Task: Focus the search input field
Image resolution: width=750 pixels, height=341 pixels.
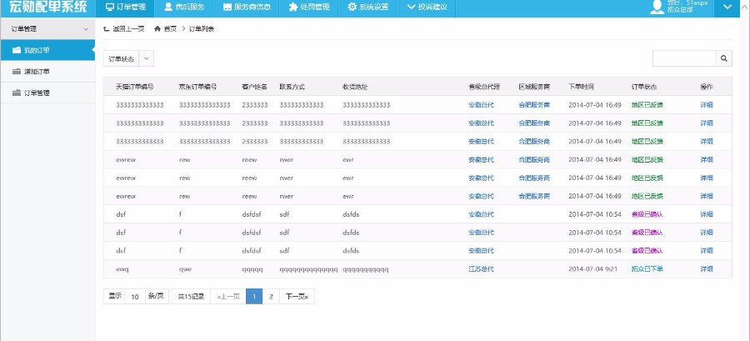Action: [684, 58]
